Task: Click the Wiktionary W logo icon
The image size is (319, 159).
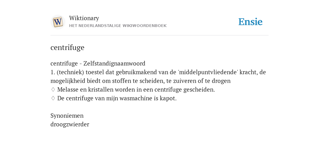Action: pyautogui.click(x=58, y=22)
